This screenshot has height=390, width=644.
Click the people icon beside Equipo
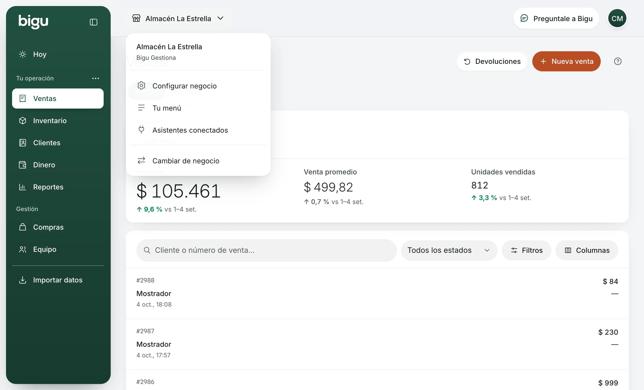[x=23, y=250]
